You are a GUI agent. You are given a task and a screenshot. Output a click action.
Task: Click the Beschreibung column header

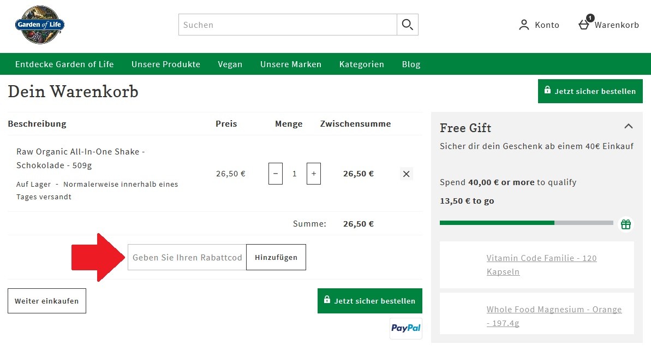37,124
